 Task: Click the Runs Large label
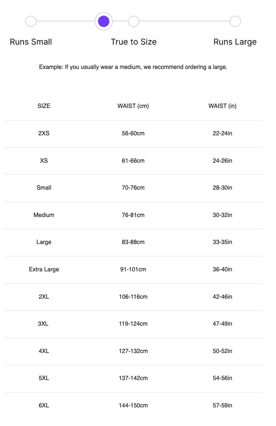(x=235, y=42)
